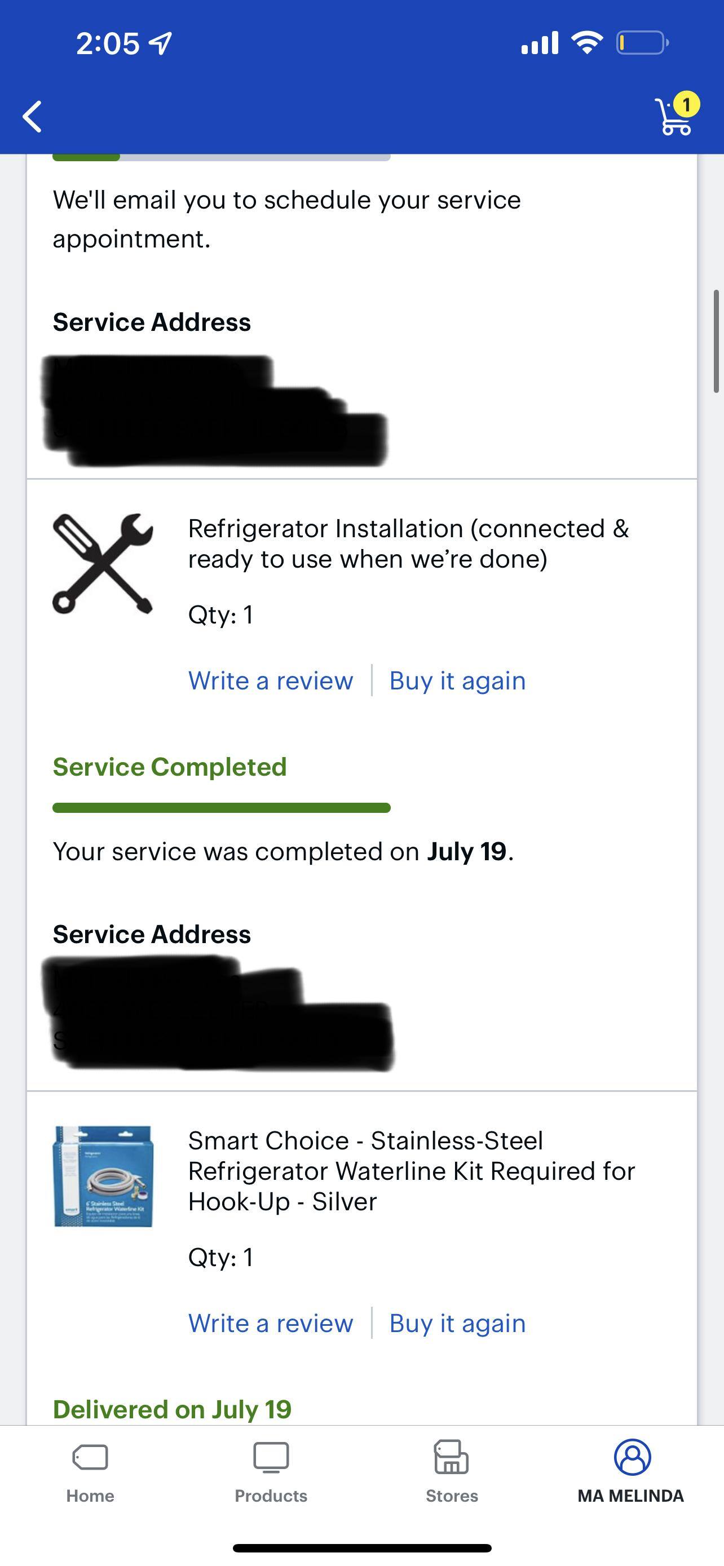Write a review for Refrigerator Installation
This screenshot has width=724, height=1566.
(x=271, y=680)
